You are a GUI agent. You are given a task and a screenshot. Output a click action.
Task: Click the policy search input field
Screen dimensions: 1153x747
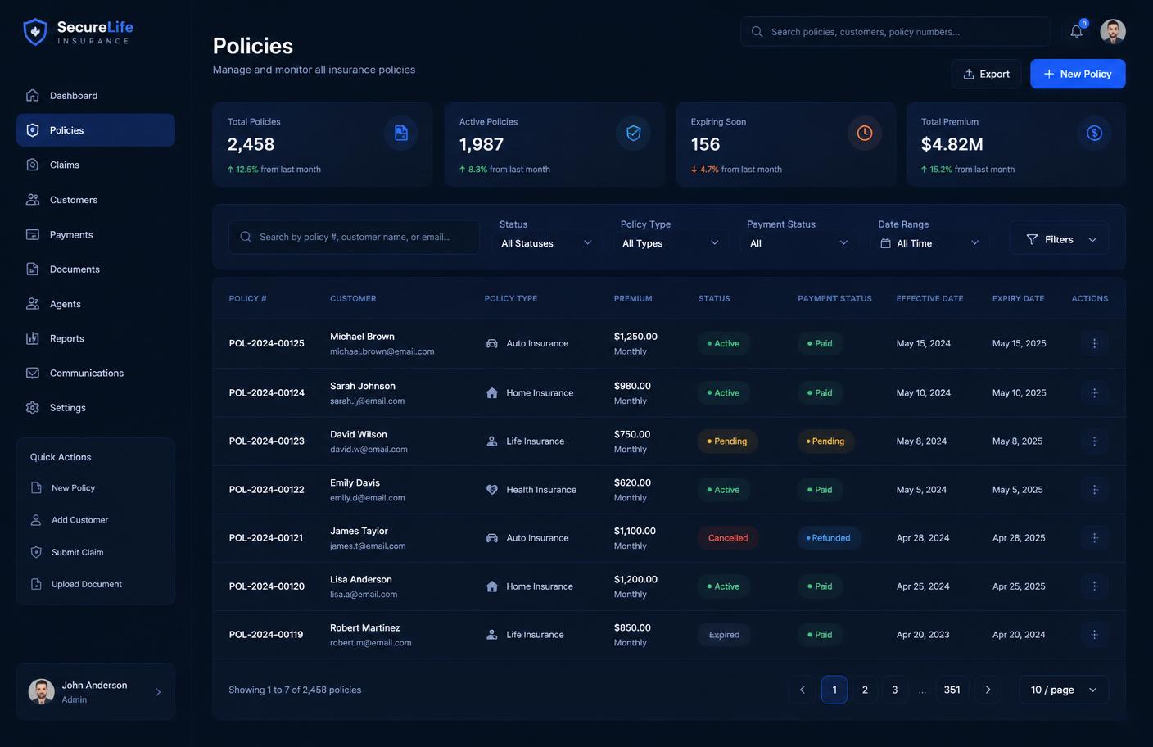(354, 237)
